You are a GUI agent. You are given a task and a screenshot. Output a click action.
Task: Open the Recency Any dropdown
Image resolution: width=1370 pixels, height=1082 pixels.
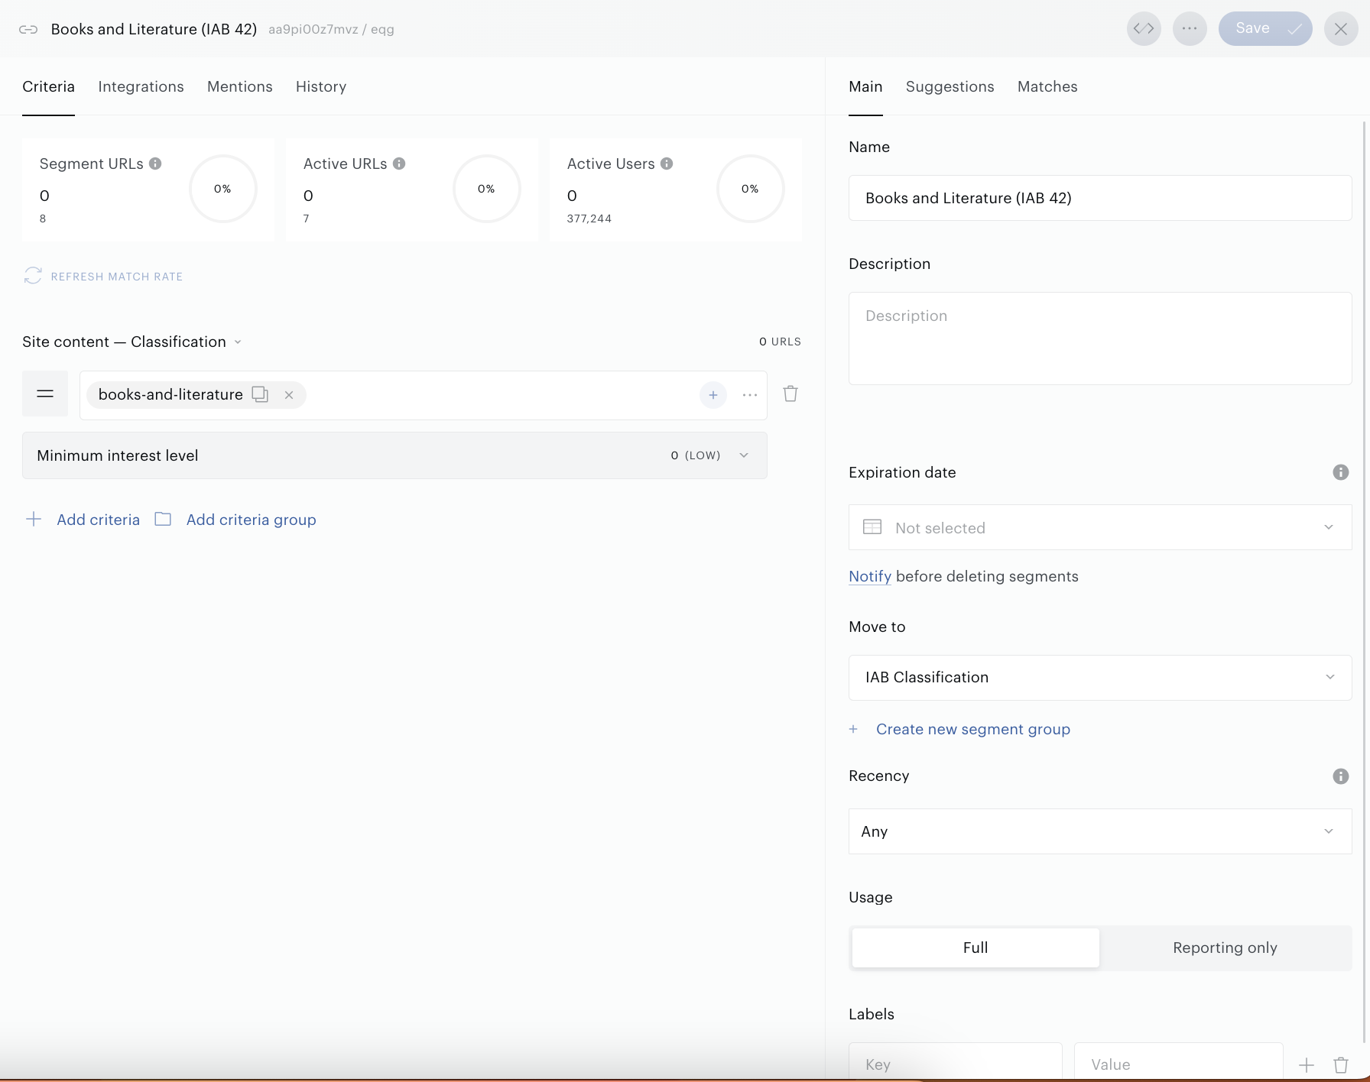click(x=1100, y=831)
